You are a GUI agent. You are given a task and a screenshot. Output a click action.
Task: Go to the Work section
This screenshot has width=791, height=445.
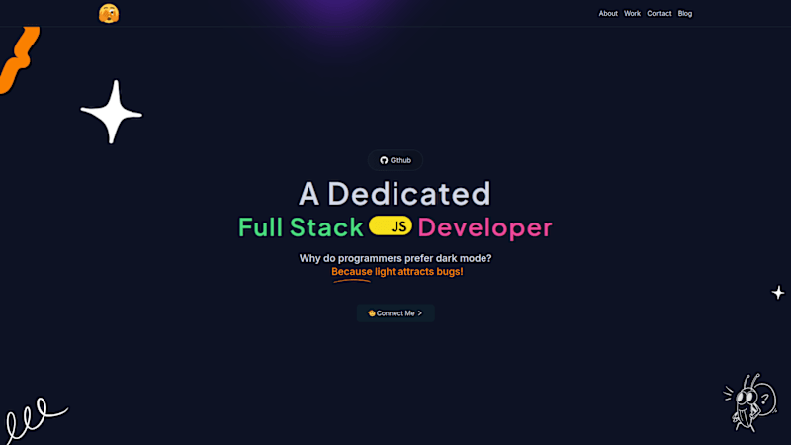632,14
